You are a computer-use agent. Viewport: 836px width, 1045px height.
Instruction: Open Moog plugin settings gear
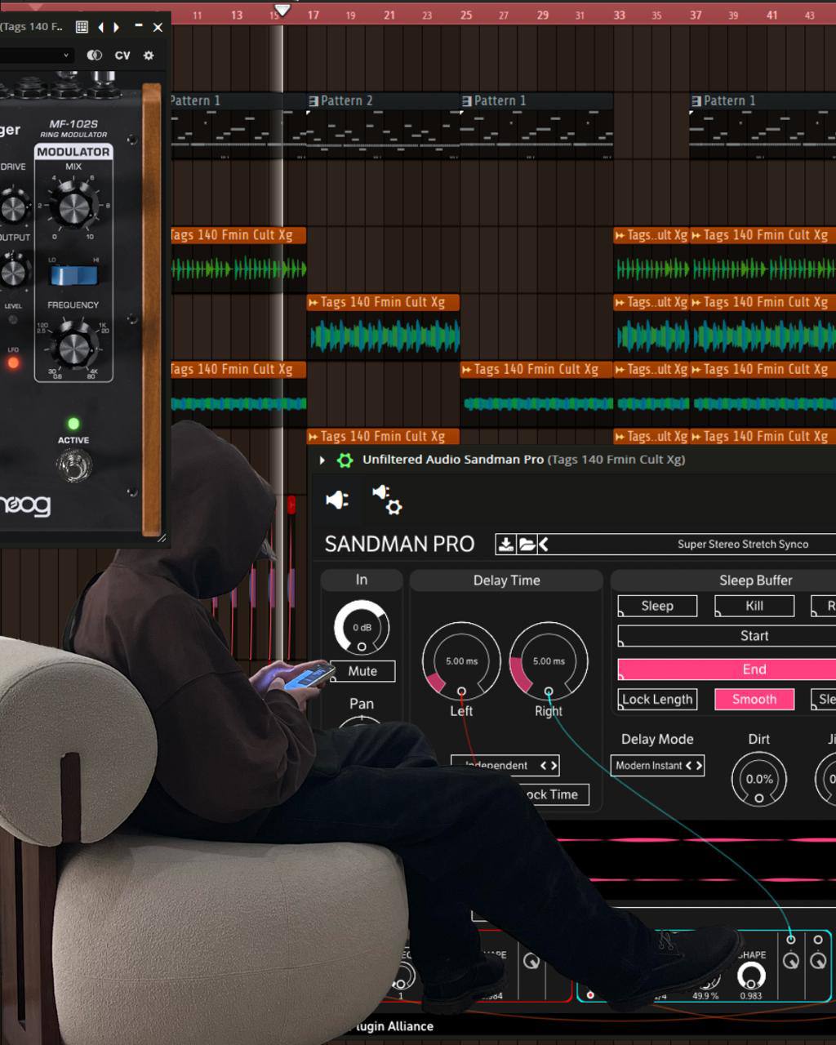click(x=148, y=56)
